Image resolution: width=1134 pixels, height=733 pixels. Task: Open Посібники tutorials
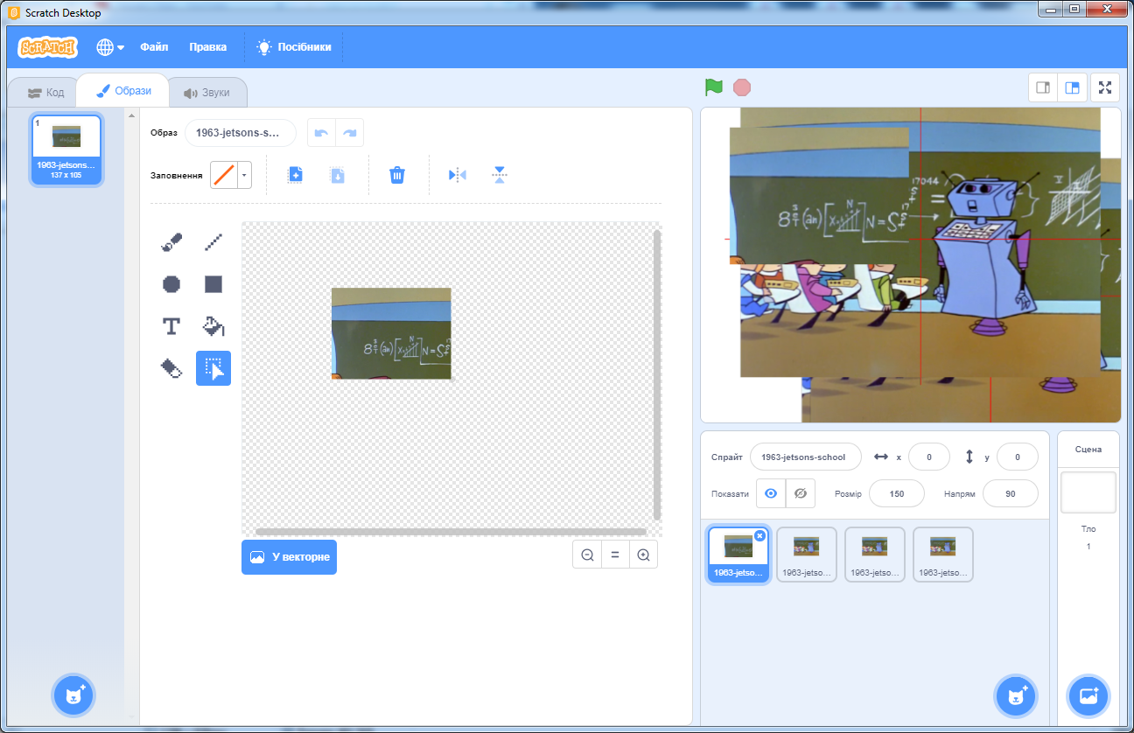294,47
